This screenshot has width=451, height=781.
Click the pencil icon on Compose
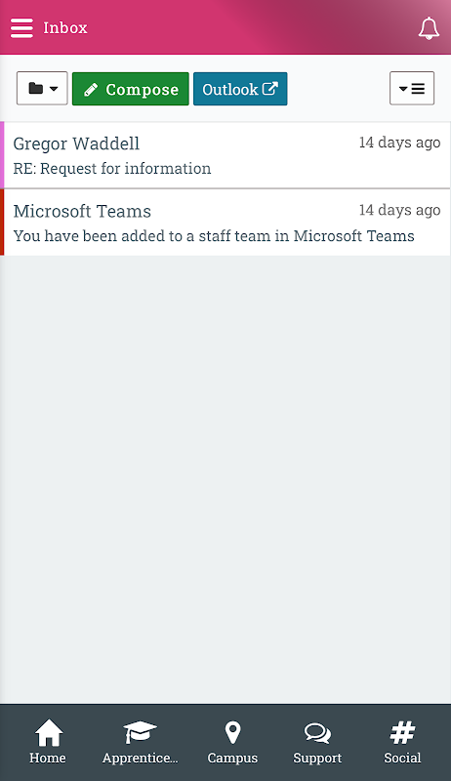91,90
